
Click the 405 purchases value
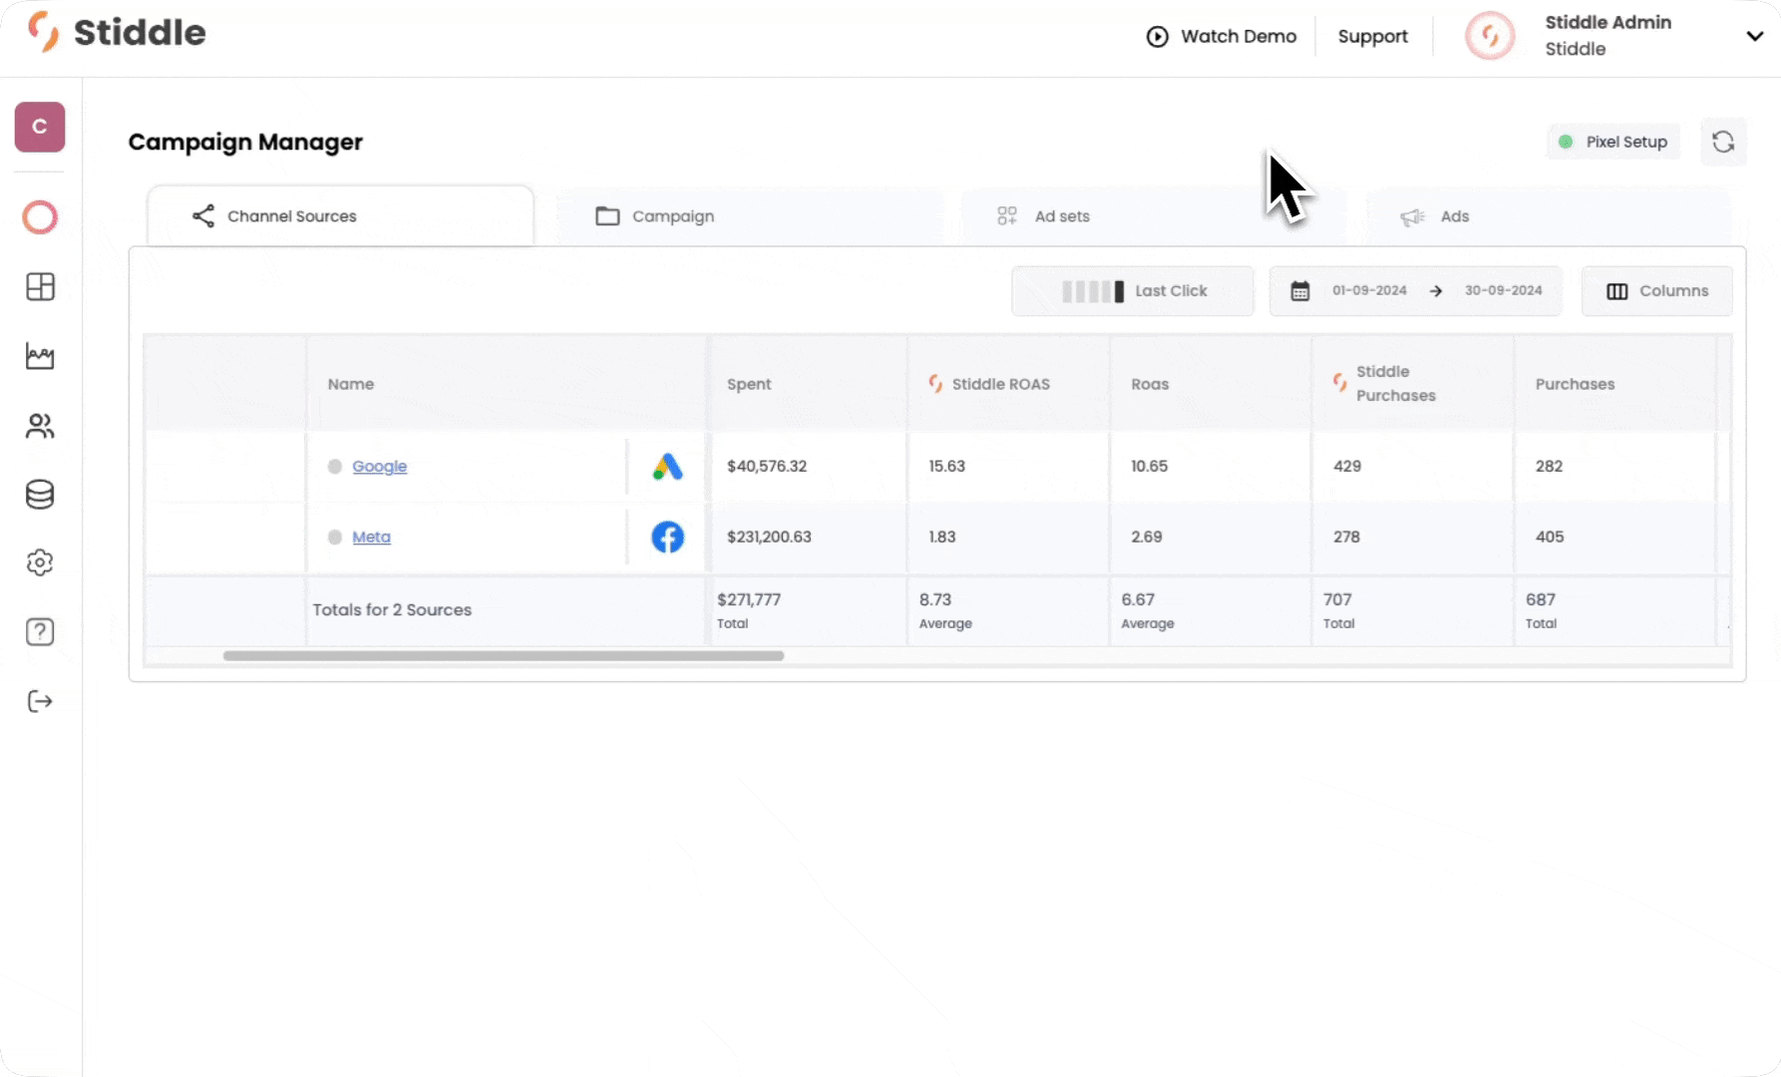pos(1550,537)
